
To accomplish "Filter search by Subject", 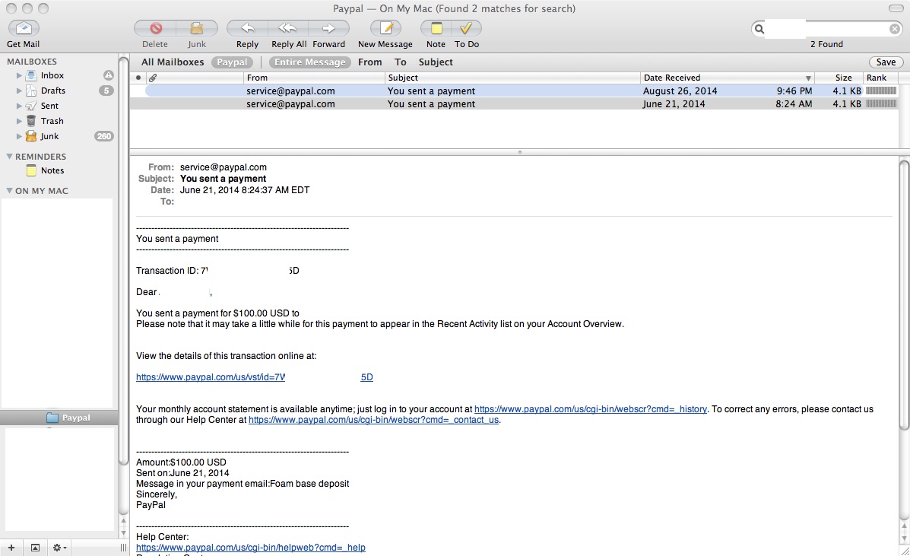I will (436, 62).
